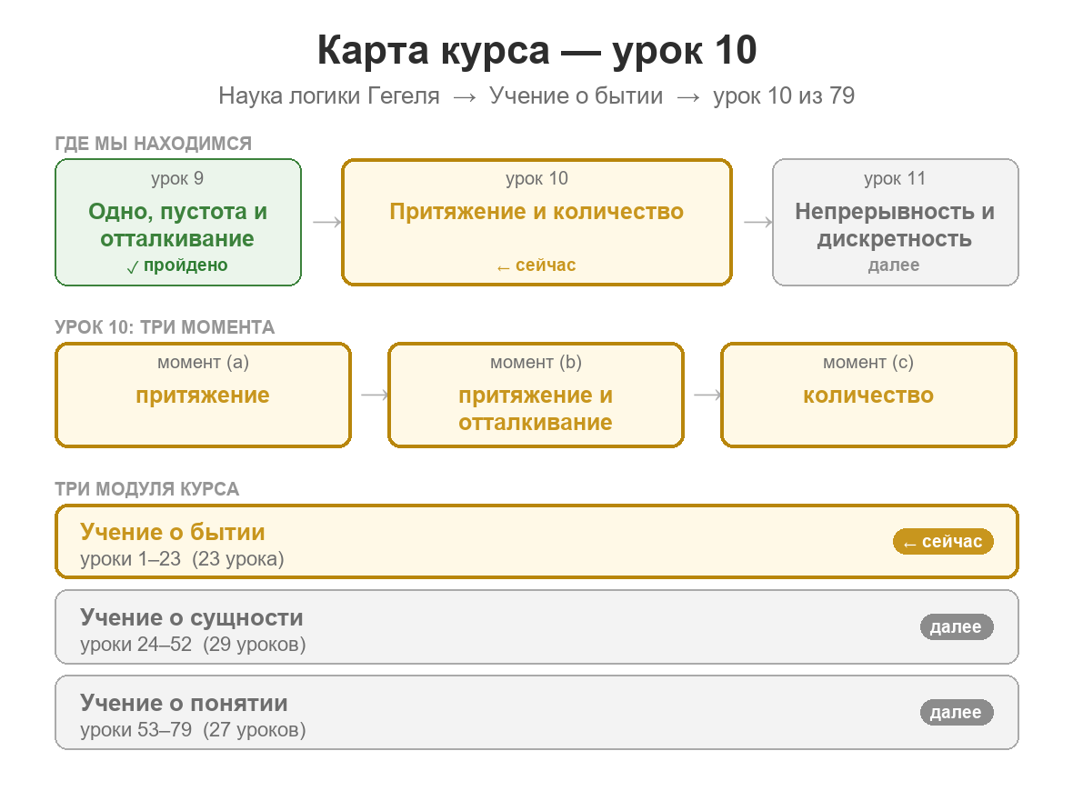Click the arrow between moment (a) and moment (b)
This screenshot has height=791, width=1073.
pos(375,395)
